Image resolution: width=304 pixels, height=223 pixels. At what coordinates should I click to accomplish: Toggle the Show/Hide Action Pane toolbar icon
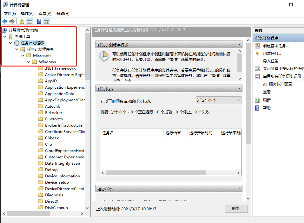[x=47, y=22]
